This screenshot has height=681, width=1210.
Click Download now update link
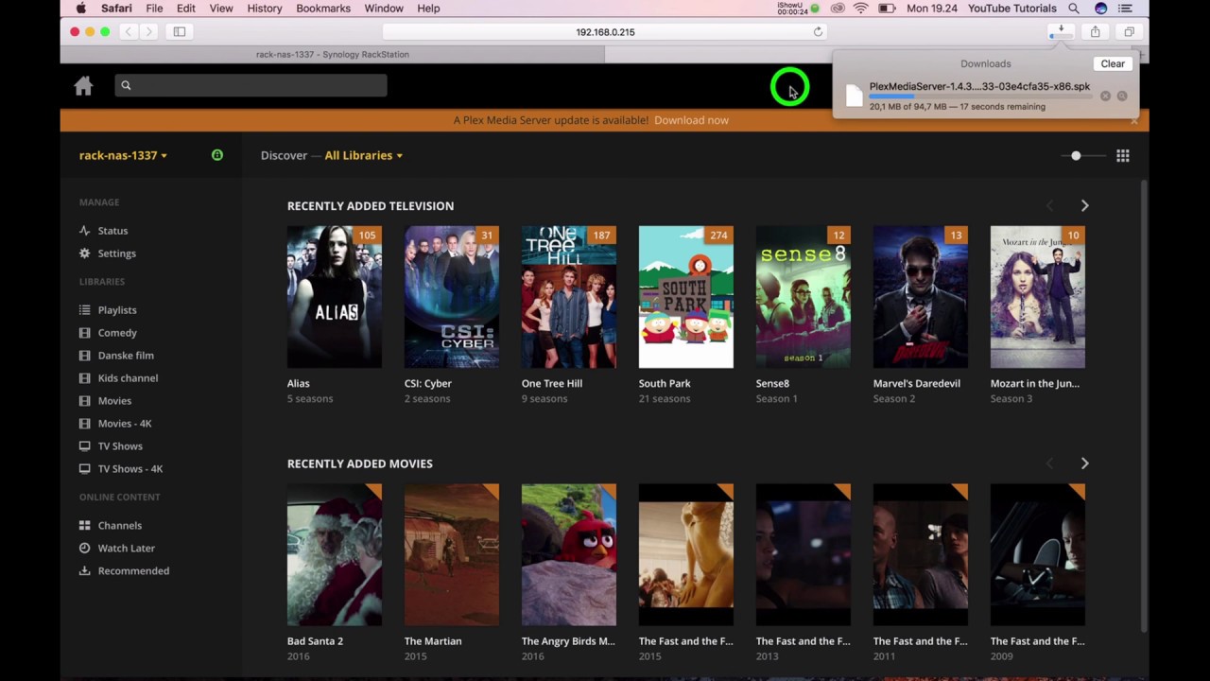click(x=691, y=120)
